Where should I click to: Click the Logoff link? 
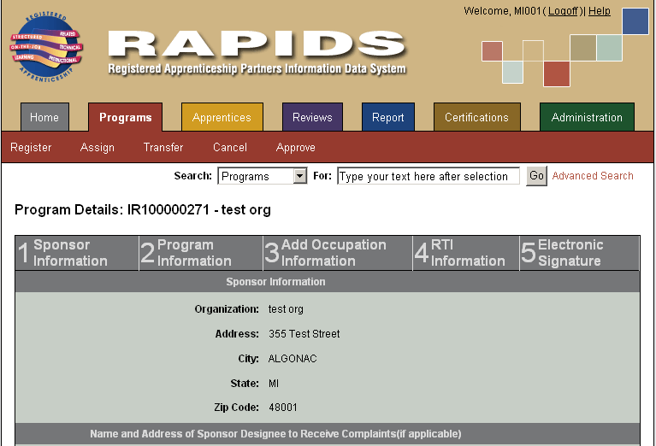pos(563,11)
